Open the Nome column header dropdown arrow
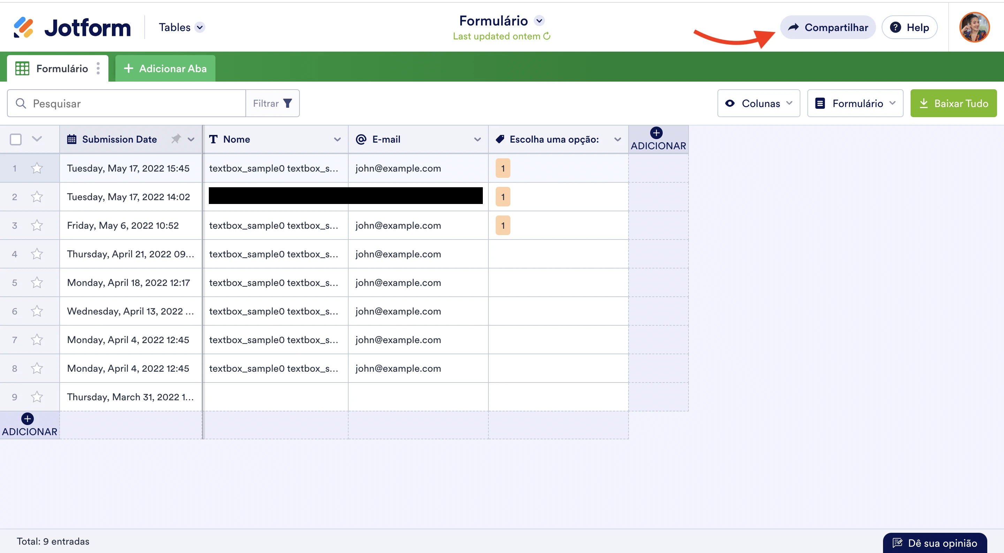 [x=337, y=139]
